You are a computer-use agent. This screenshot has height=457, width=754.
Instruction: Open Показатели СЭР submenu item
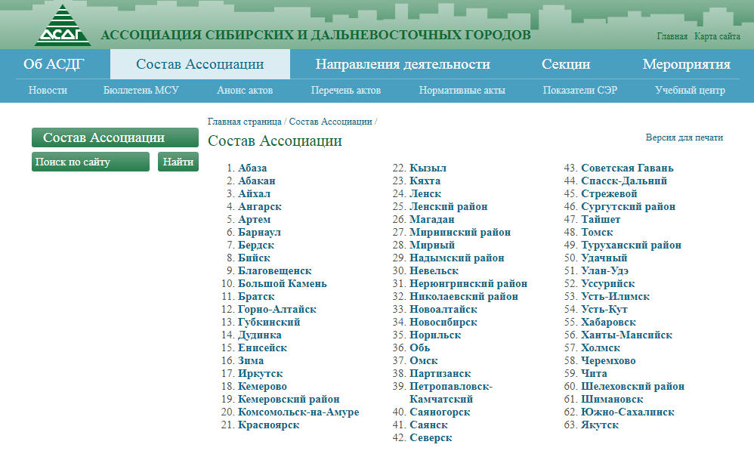[580, 90]
